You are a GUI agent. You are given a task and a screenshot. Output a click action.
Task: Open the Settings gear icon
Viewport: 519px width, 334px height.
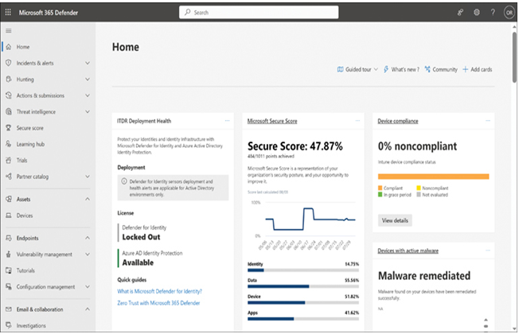476,12
